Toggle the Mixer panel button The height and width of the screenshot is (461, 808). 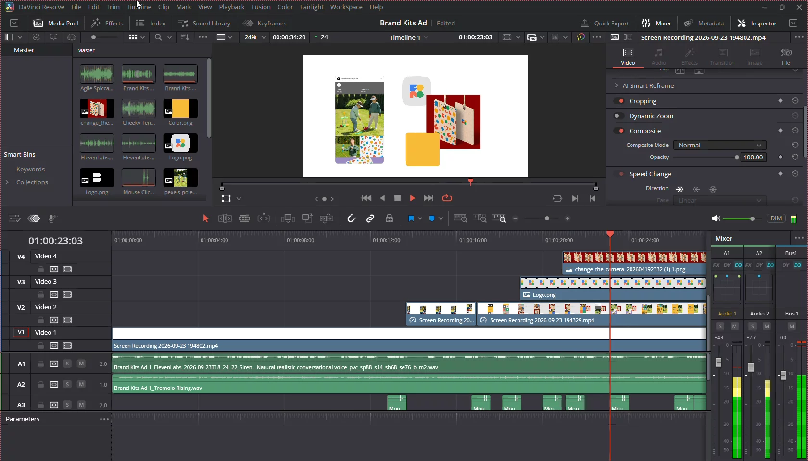656,23
